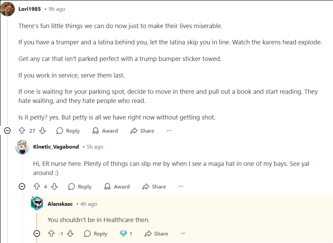Open more options on Alanskasc's comment

[183, 234]
